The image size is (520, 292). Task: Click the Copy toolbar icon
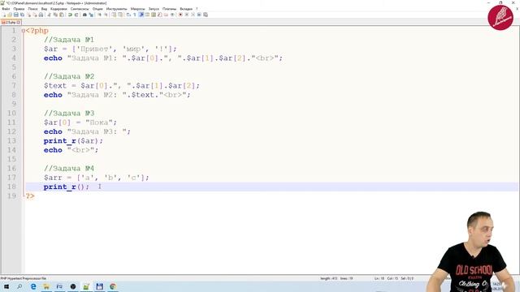55,15
